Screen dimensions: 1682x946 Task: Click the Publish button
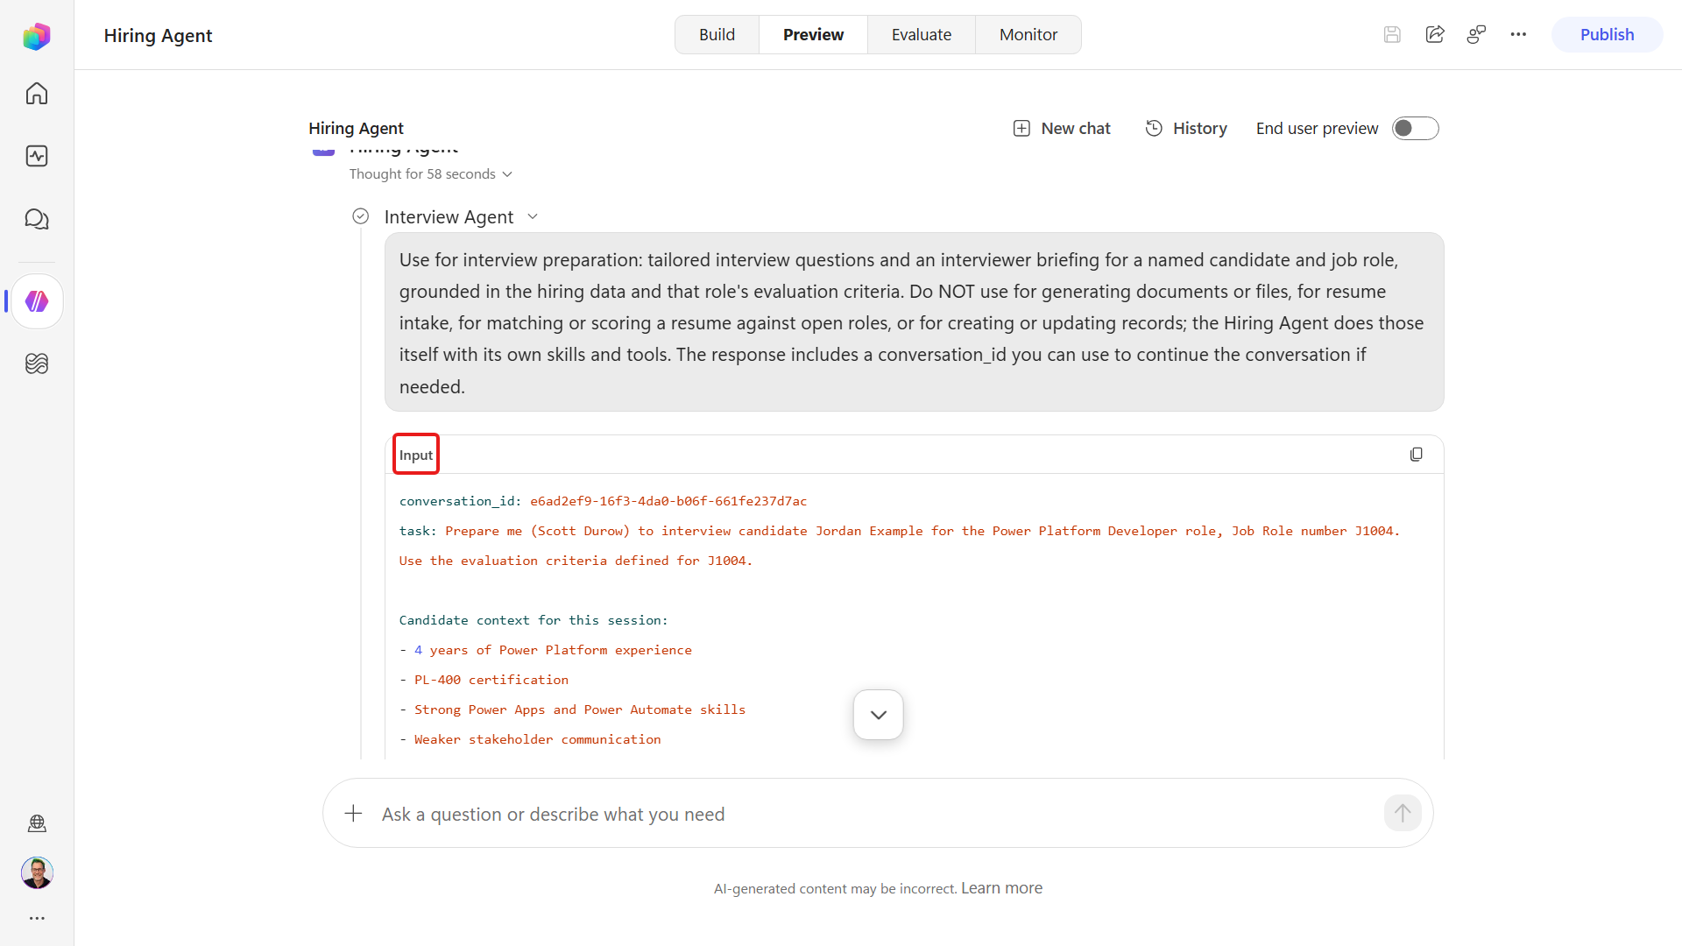pos(1607,35)
